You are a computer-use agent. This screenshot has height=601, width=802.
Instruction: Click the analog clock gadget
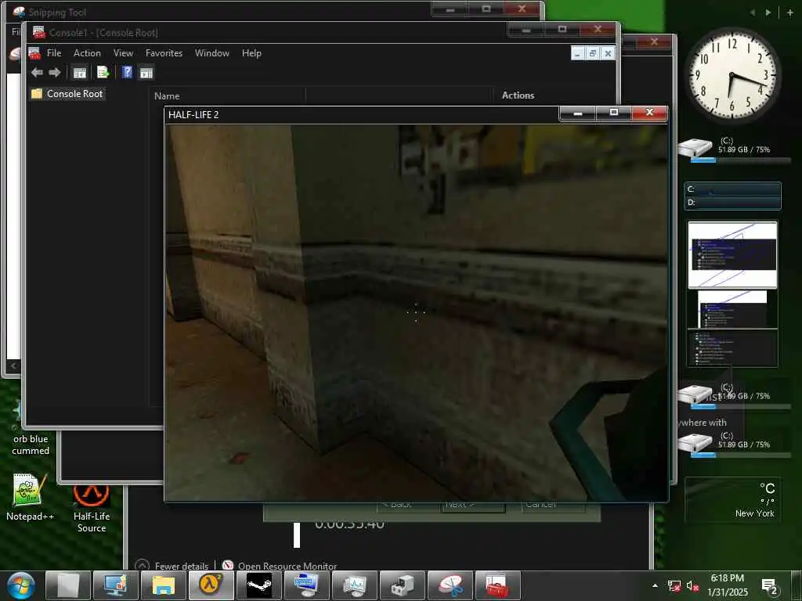(x=732, y=75)
